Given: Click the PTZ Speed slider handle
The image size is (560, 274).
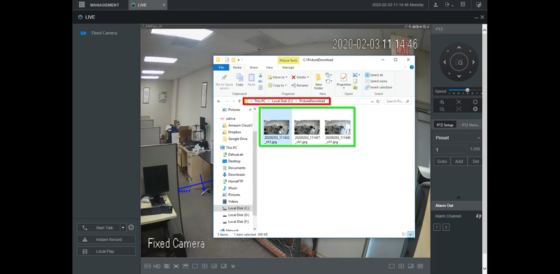Looking at the screenshot, I should [467, 90].
